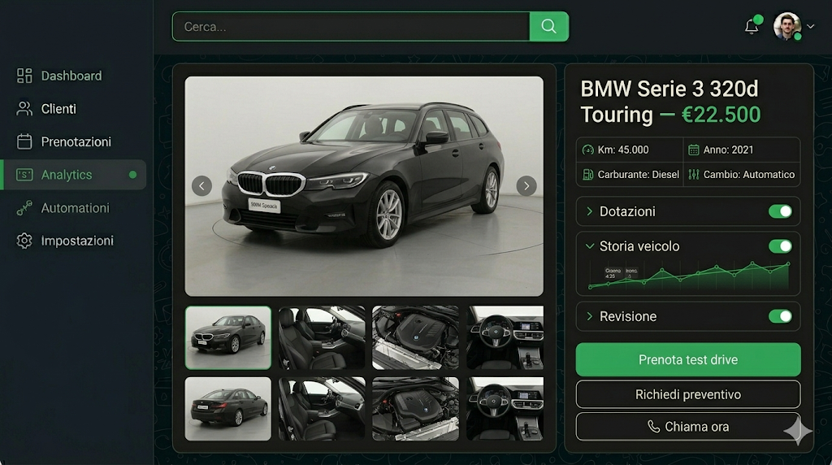Click Richiedi preventivo button
This screenshot has height=465, width=832.
point(688,394)
